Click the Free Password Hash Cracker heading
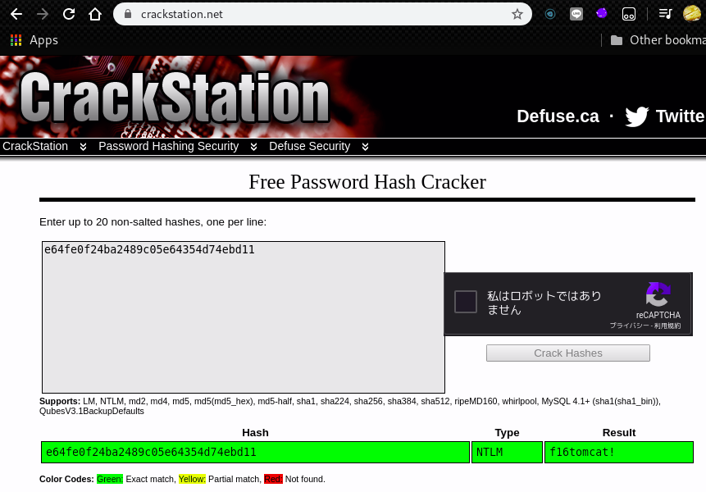The image size is (706, 492). (x=367, y=182)
